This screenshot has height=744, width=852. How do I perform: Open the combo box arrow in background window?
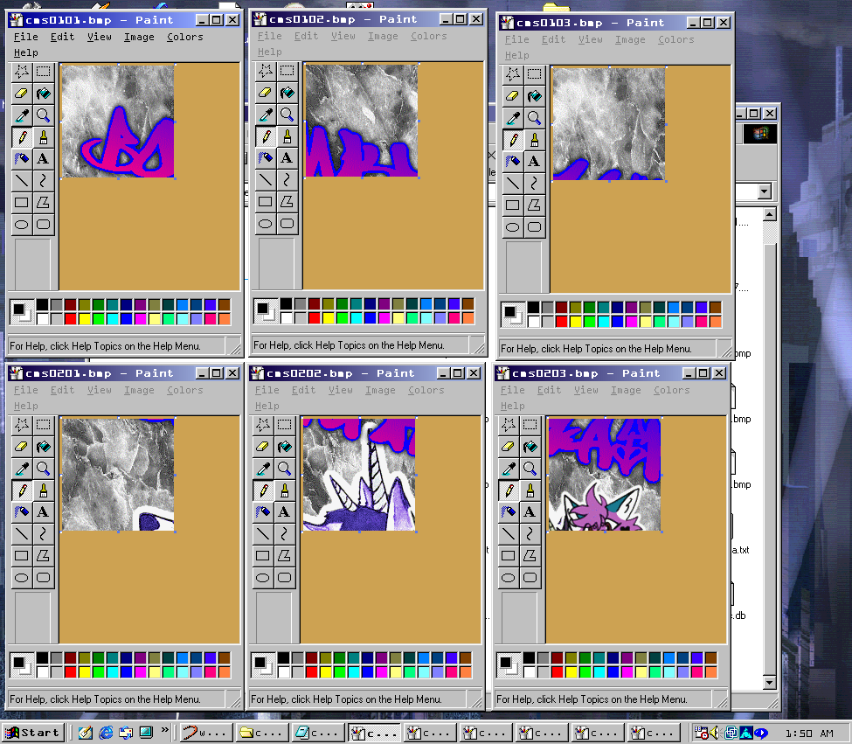pos(765,191)
